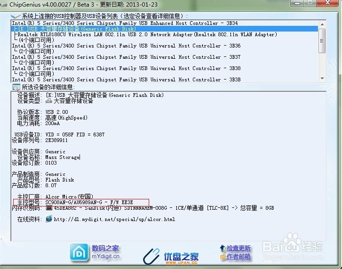Viewport: 342px width, 269px height.
Task: Click the VID = 058F PID = 6387 text
Action: pos(75,134)
